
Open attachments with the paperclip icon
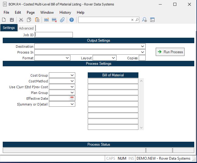coord(62,20)
